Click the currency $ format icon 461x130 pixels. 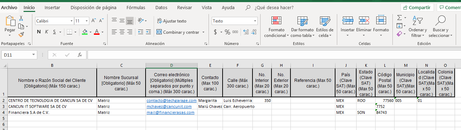click(216, 32)
